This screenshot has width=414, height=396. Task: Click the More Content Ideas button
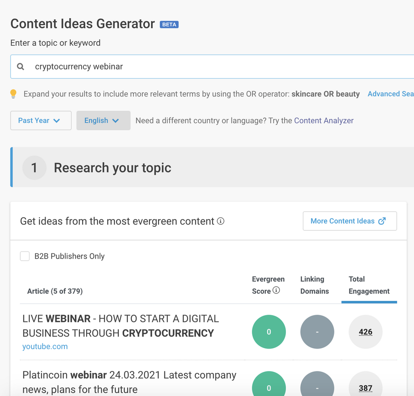click(x=349, y=221)
